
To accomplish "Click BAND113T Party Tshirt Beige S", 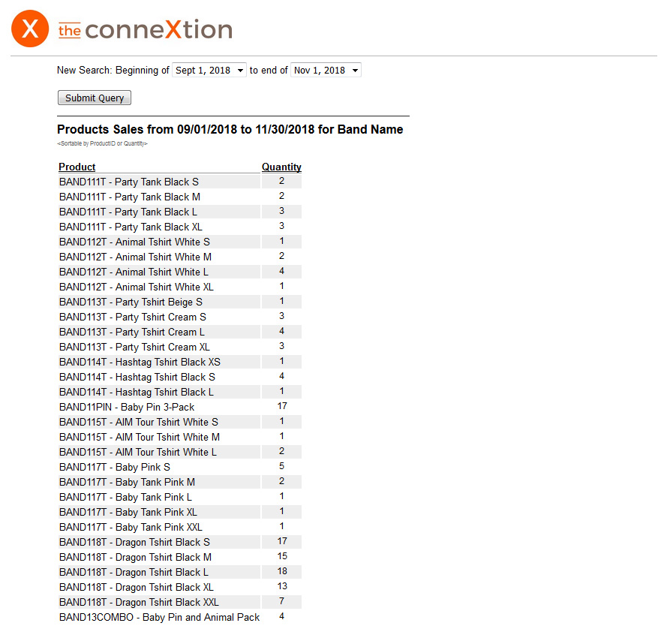I will [131, 302].
